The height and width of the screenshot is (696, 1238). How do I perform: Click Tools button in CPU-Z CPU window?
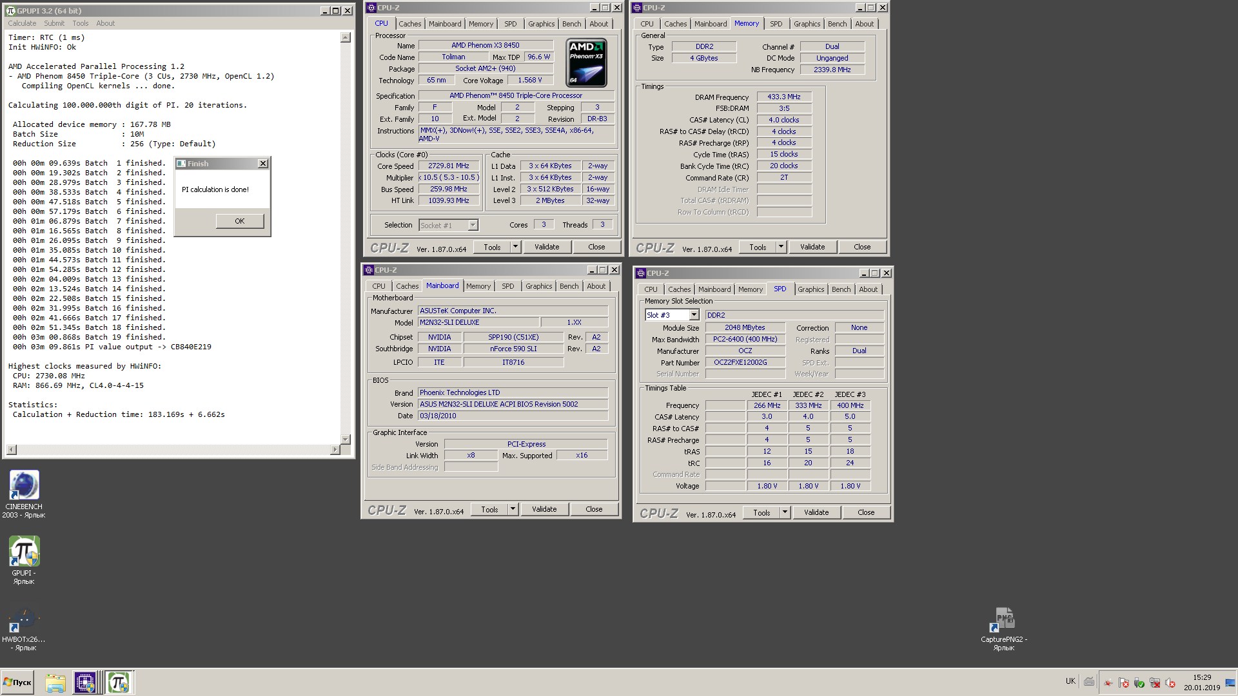492,247
